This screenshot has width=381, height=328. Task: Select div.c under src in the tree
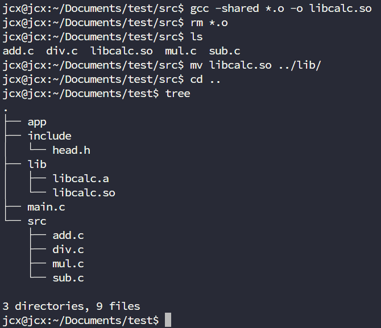point(68,250)
